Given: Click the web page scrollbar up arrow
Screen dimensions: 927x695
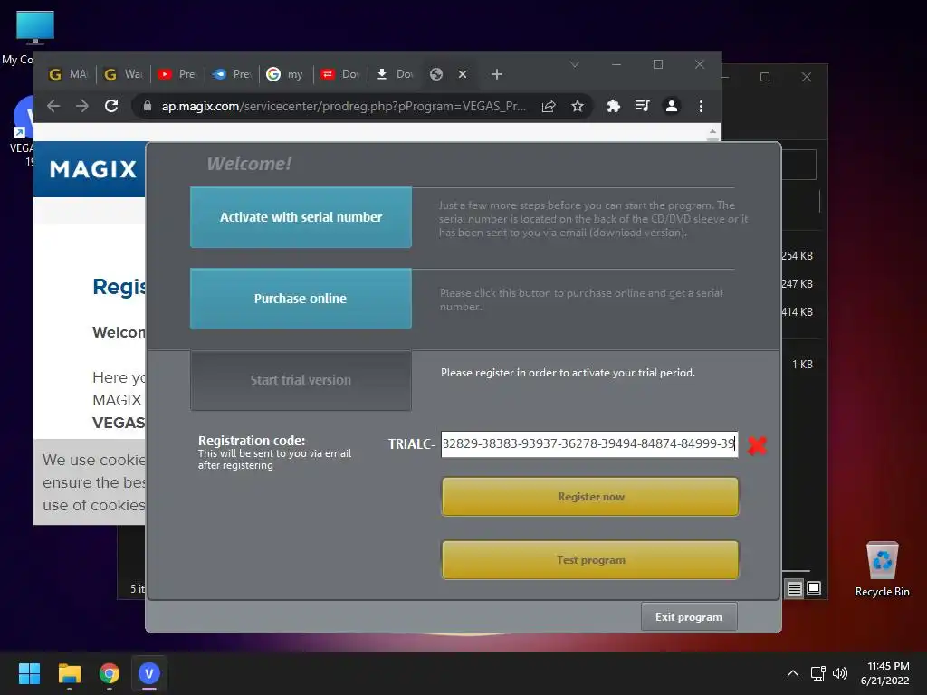Looking at the screenshot, I should [x=713, y=132].
